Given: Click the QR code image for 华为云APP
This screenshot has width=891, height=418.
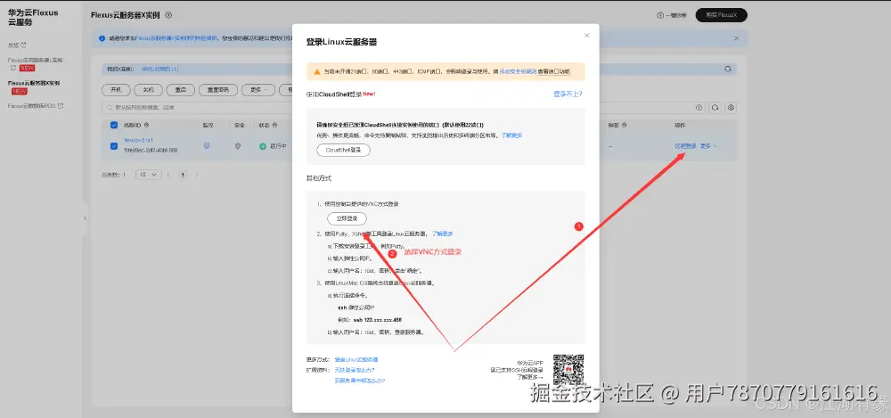Looking at the screenshot, I should coord(568,369).
